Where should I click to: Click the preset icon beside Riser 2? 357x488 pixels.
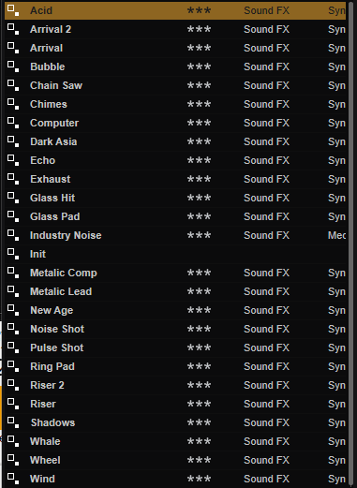13,385
